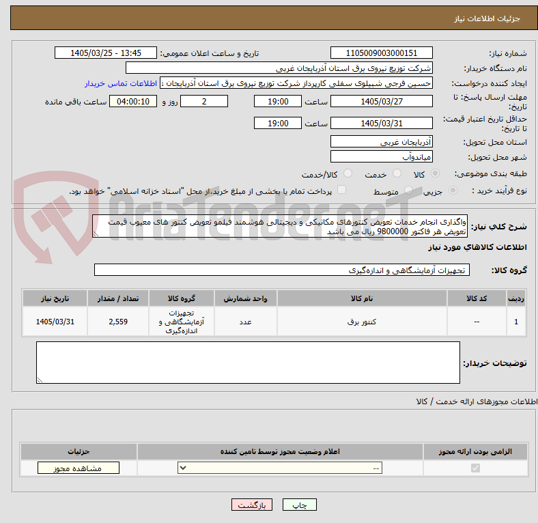Click the کد کالا column header
This screenshot has height=523, width=538.
coord(477,298)
